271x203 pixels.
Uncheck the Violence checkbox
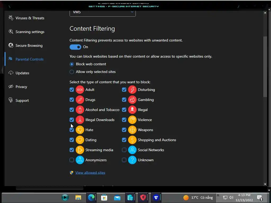pyautogui.click(x=124, y=120)
